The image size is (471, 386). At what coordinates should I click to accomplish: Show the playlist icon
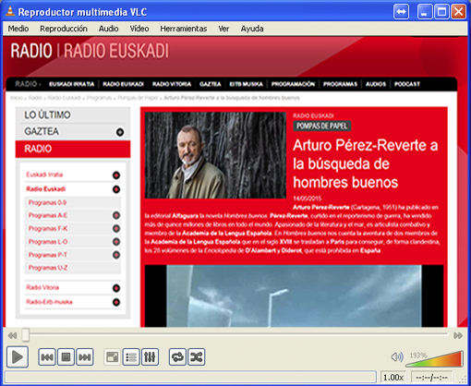point(131,357)
